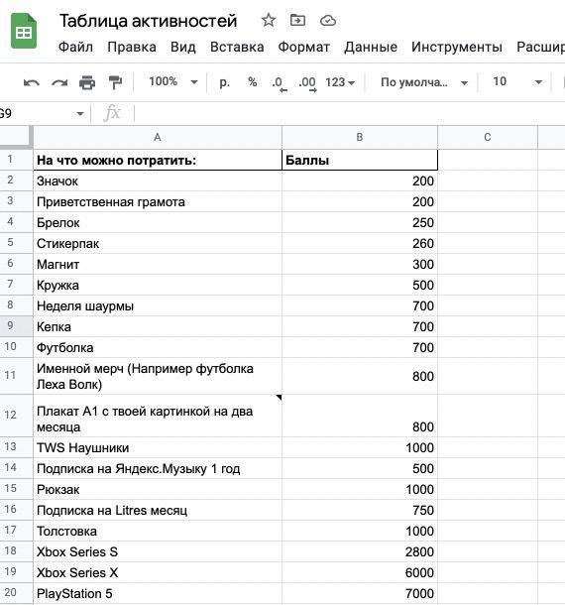Click the document title Таблица активностей
The image size is (565, 605).
[x=148, y=21]
